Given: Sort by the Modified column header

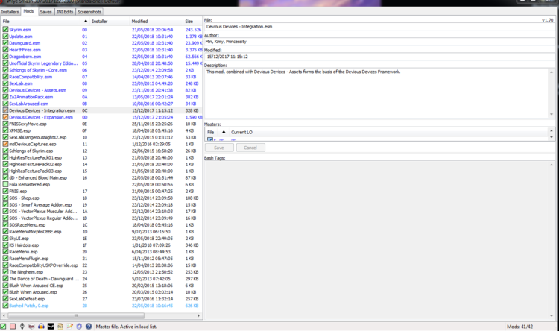Looking at the screenshot, I should point(157,22).
